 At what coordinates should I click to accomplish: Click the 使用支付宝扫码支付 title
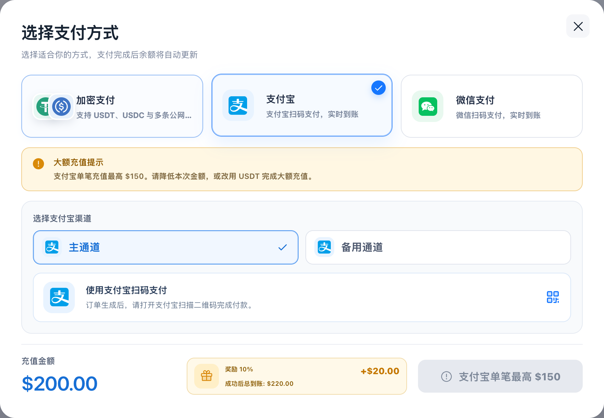126,290
